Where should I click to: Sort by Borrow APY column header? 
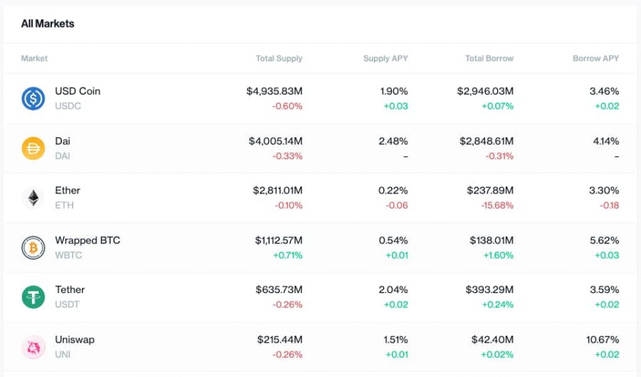[595, 58]
